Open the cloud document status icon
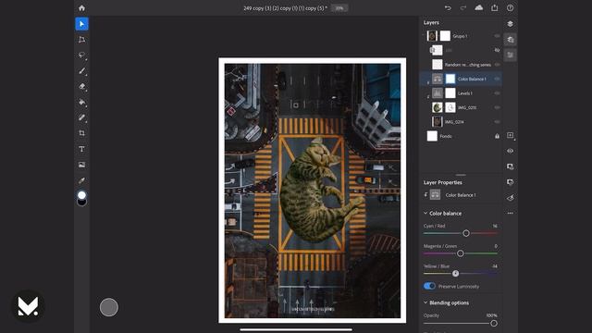592x333 pixels. pyautogui.click(x=479, y=8)
